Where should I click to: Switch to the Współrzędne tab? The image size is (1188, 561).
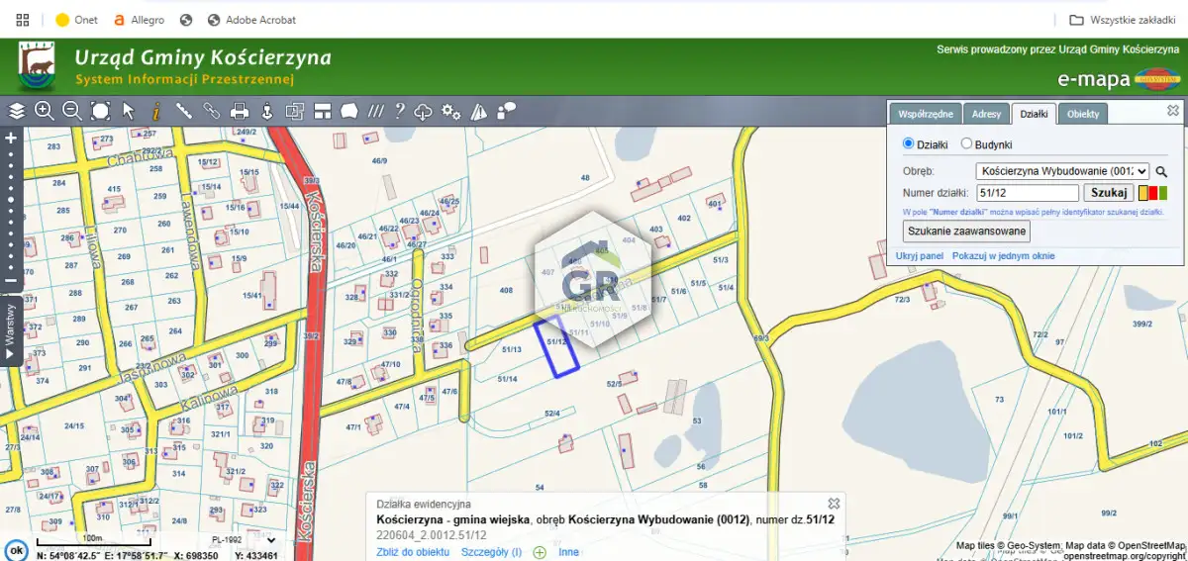pyautogui.click(x=925, y=114)
